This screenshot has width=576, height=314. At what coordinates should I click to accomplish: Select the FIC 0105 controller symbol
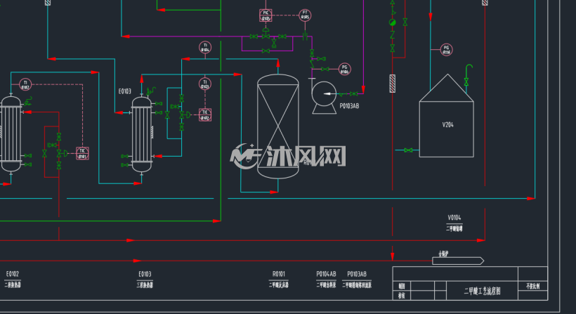(266, 15)
